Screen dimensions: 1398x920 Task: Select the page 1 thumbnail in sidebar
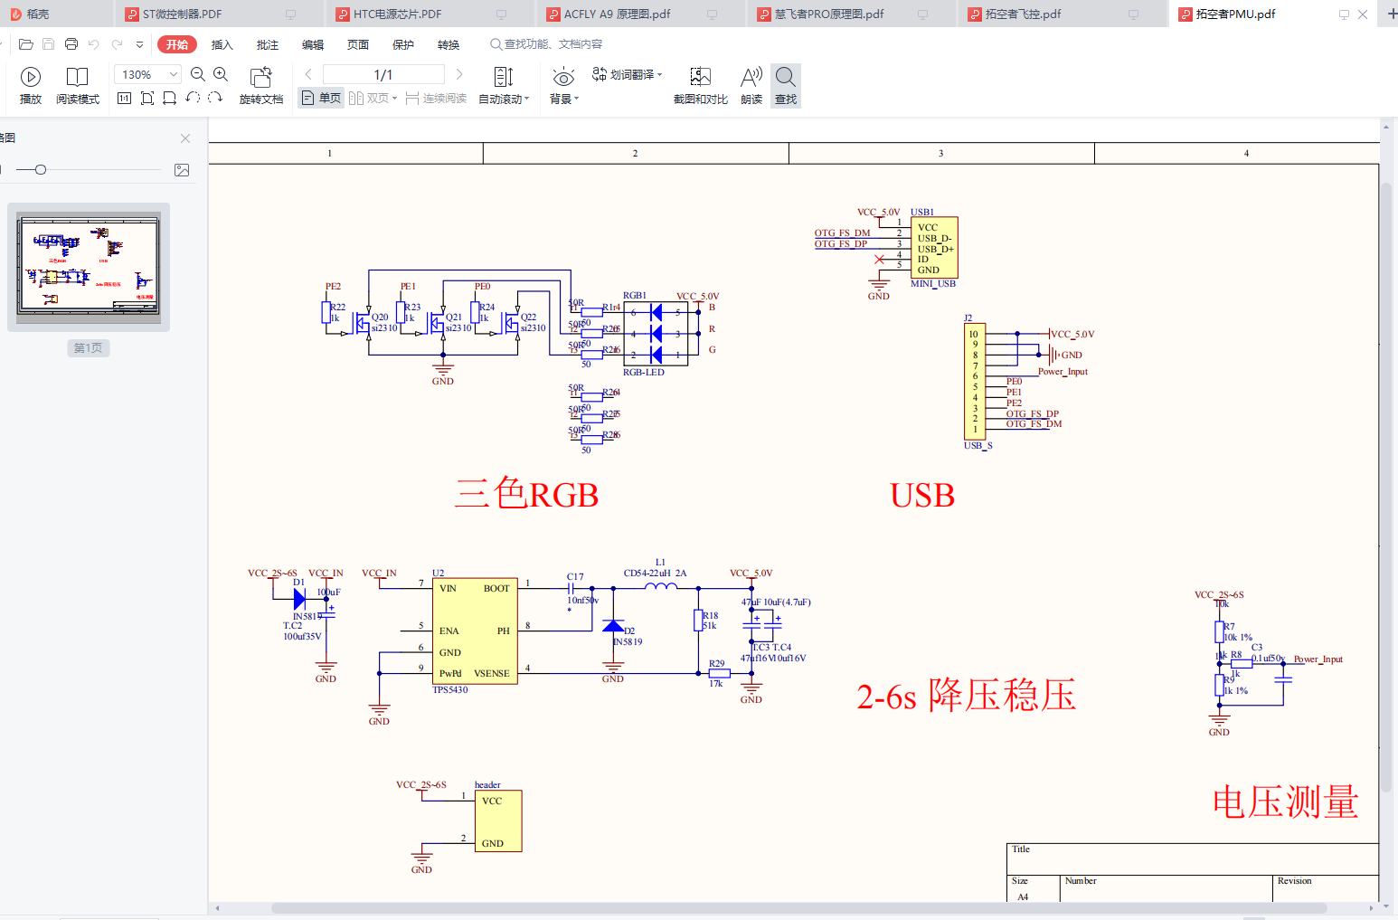88,267
